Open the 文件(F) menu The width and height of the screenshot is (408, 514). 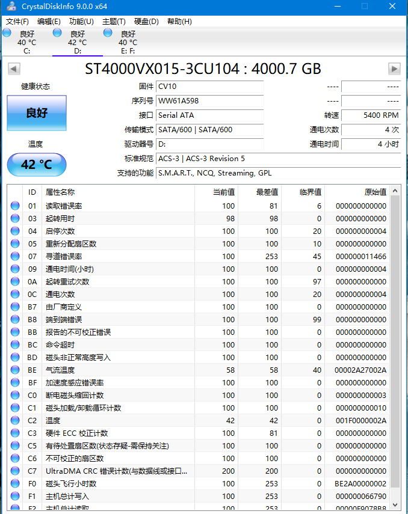pos(17,22)
